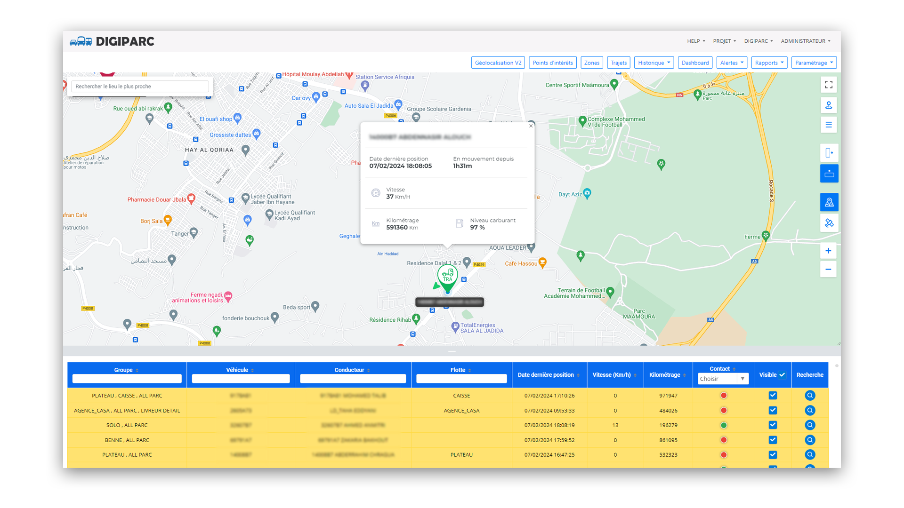The image size is (904, 508).
Task: Select date cell 07/02/2024 18:08:19
Action: pyautogui.click(x=549, y=425)
